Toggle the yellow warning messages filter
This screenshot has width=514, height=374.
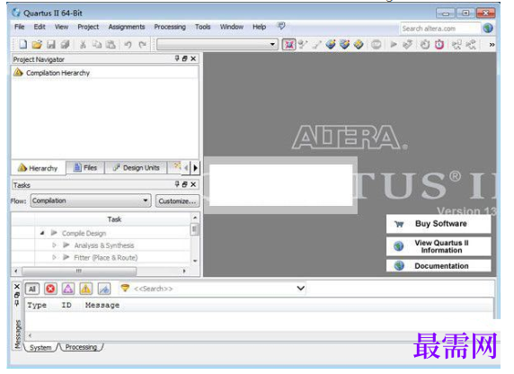coord(85,289)
